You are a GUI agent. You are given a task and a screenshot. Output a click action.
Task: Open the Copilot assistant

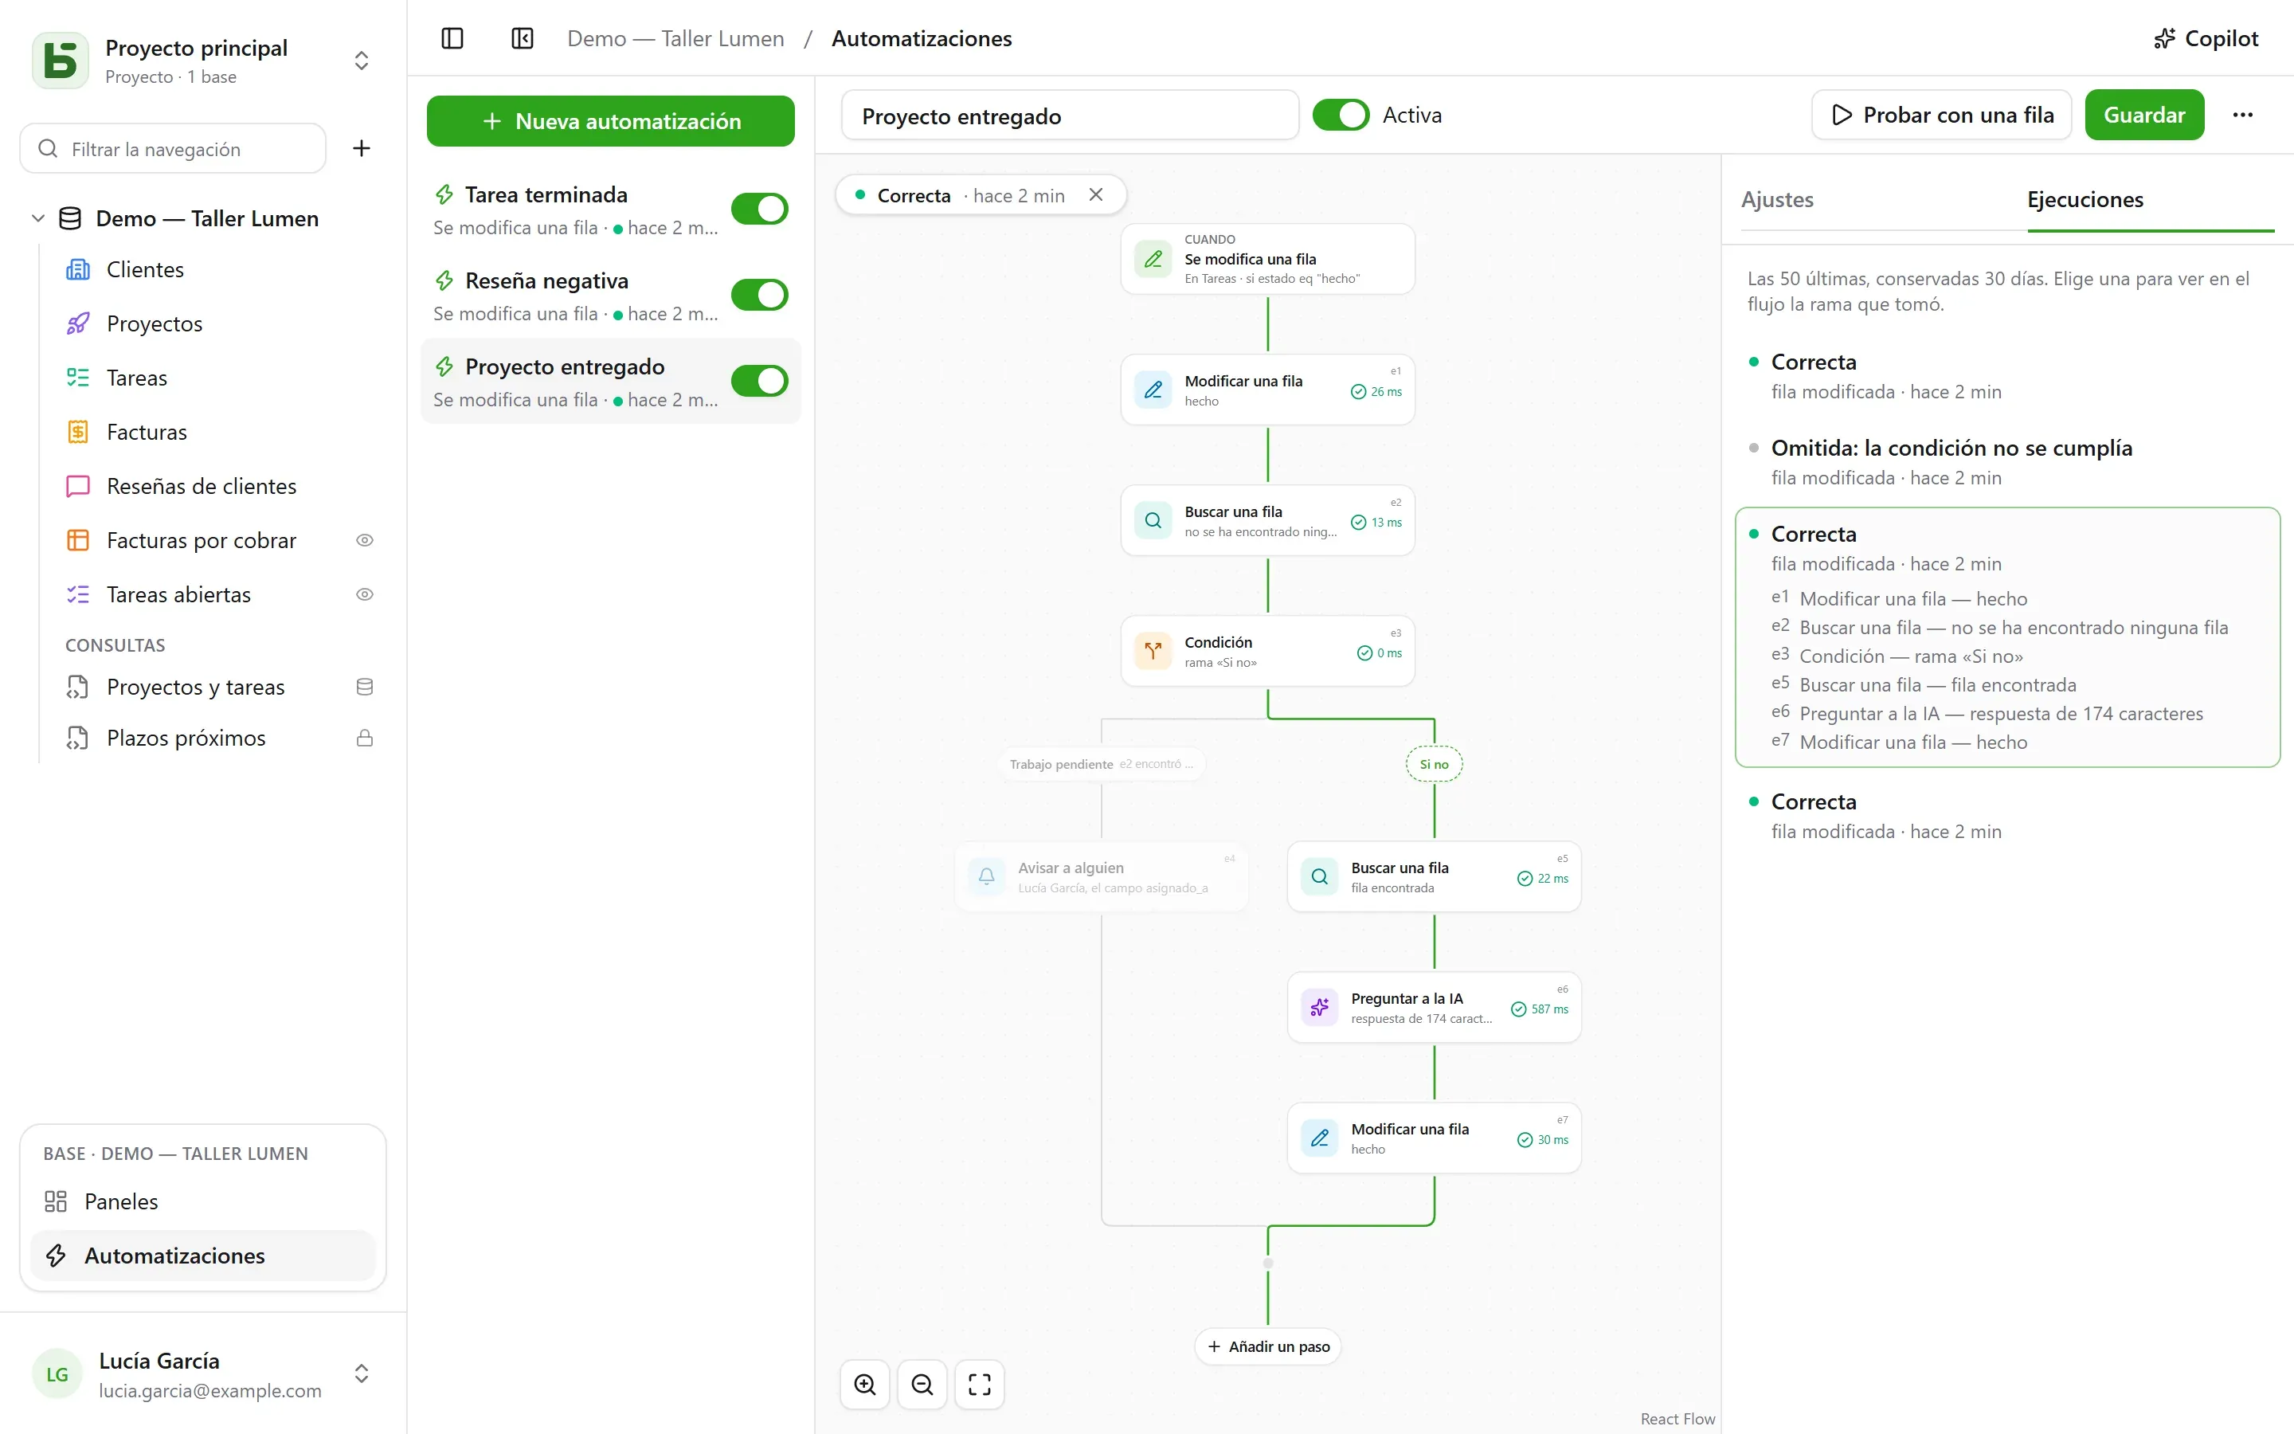[2206, 39]
